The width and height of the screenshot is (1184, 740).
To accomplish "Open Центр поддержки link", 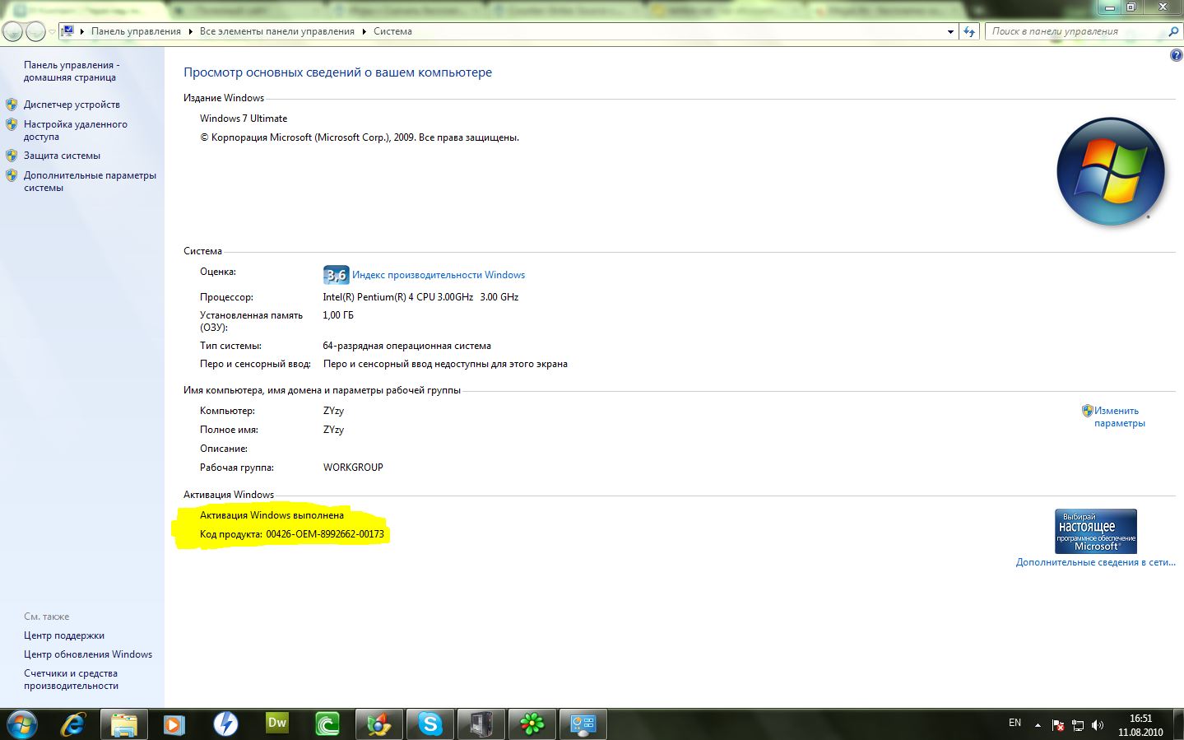I will (x=64, y=635).
